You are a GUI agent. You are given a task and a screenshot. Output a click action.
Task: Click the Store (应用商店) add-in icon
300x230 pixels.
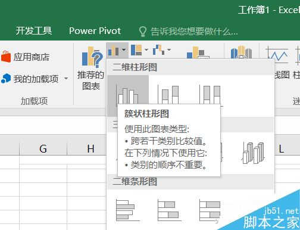pyautogui.click(x=5, y=57)
